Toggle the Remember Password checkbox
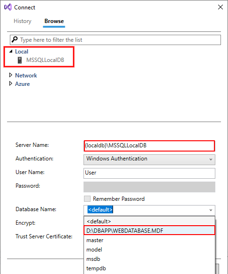The image size is (228, 274). tap(87, 199)
